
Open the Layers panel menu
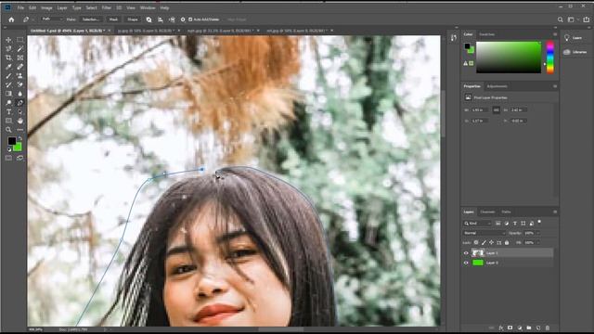pyautogui.click(x=555, y=212)
